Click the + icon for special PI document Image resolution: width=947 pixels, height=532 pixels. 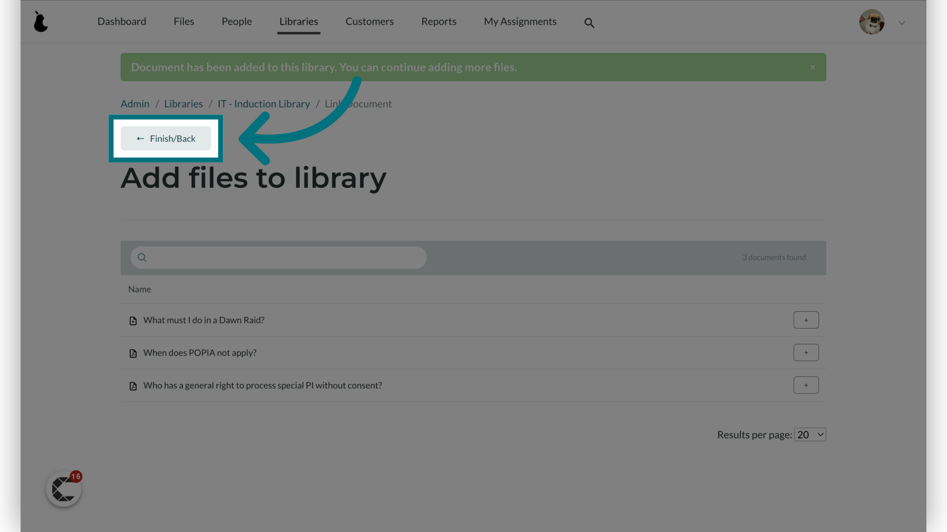[x=806, y=385]
